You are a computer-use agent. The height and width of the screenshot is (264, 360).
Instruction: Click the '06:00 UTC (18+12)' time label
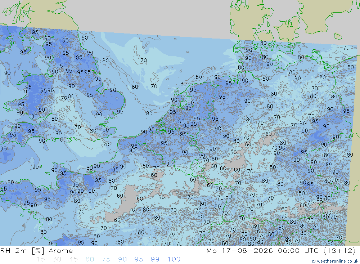pyautogui.click(x=317, y=250)
